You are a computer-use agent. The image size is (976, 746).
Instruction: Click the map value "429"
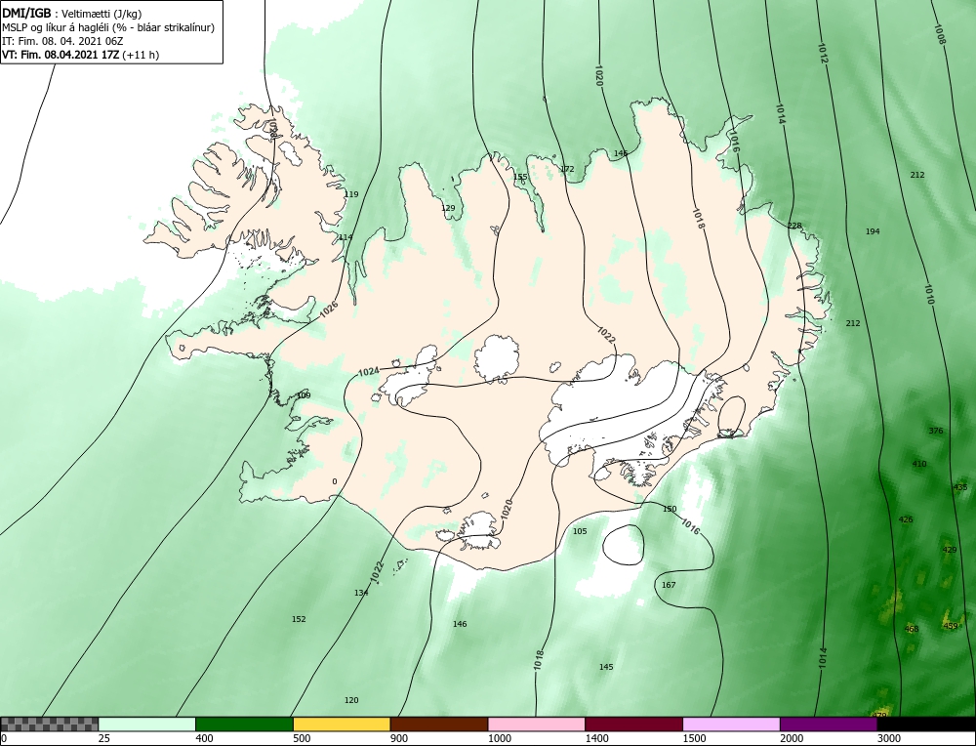coord(950,550)
